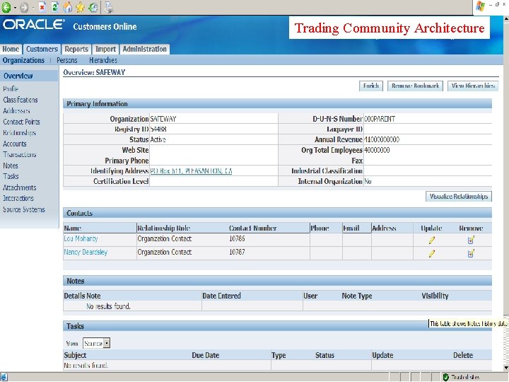Screen dimensions: 509x382
Task: Click the Customers Online heading text
Action: point(105,27)
